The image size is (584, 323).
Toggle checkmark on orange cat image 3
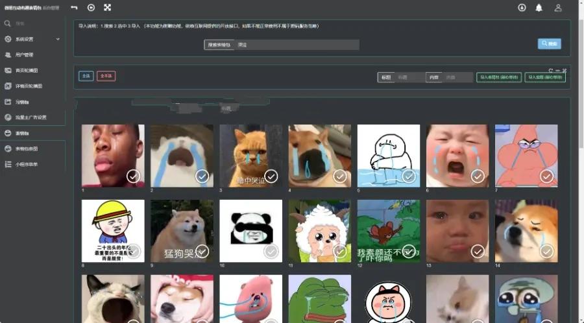pyautogui.click(x=271, y=176)
